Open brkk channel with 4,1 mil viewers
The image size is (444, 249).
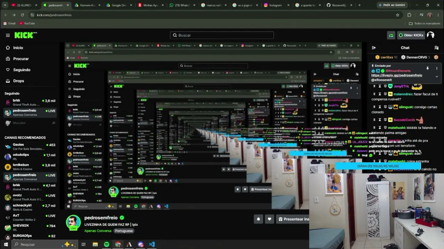[30, 187]
